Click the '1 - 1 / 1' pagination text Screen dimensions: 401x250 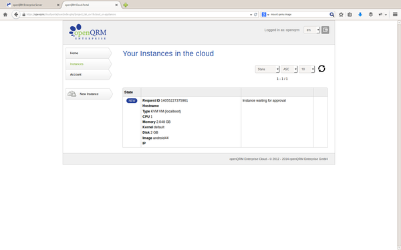pyautogui.click(x=282, y=79)
